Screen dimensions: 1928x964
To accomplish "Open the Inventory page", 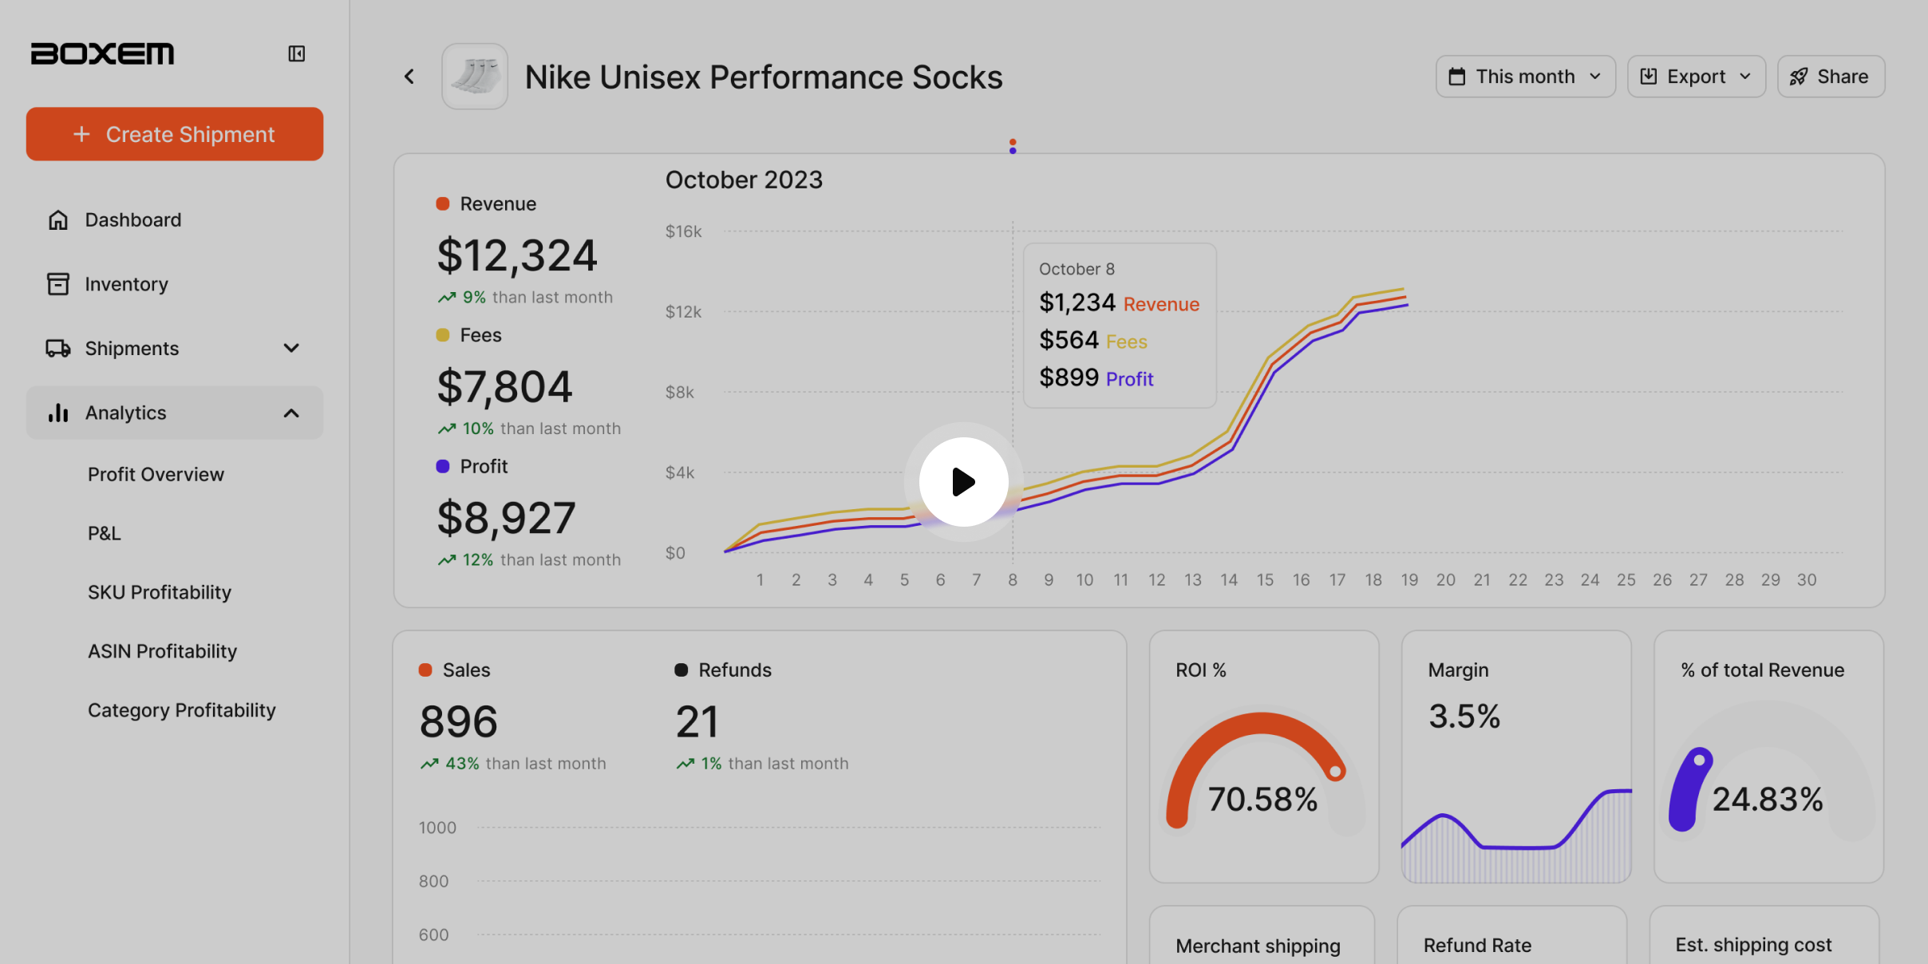I will (174, 284).
